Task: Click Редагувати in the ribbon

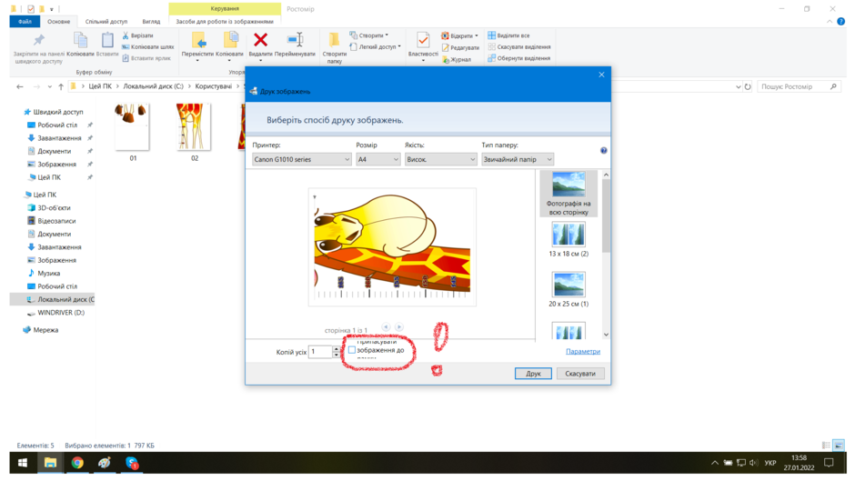Action: [460, 47]
